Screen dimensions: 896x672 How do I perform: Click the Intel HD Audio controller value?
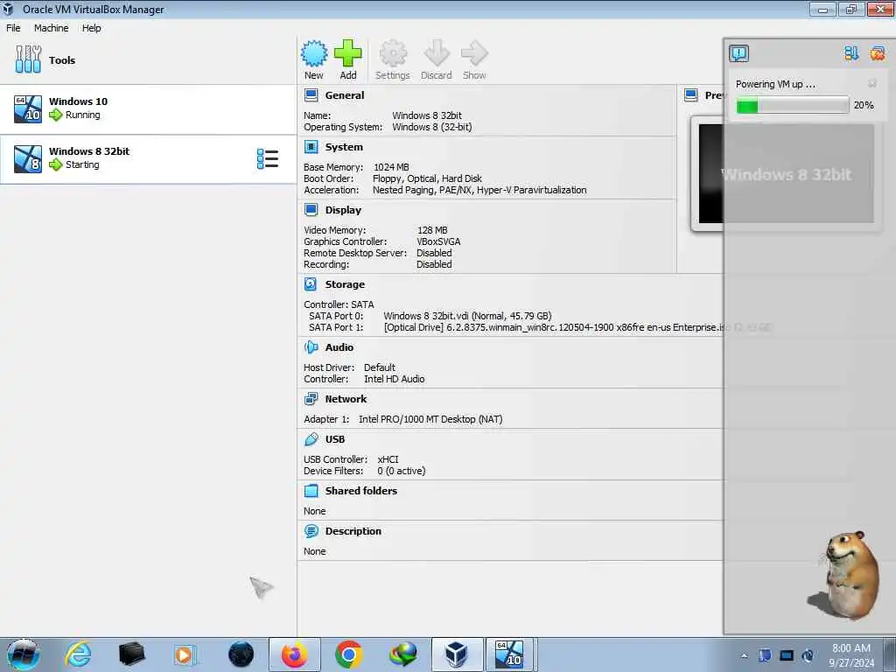(395, 380)
